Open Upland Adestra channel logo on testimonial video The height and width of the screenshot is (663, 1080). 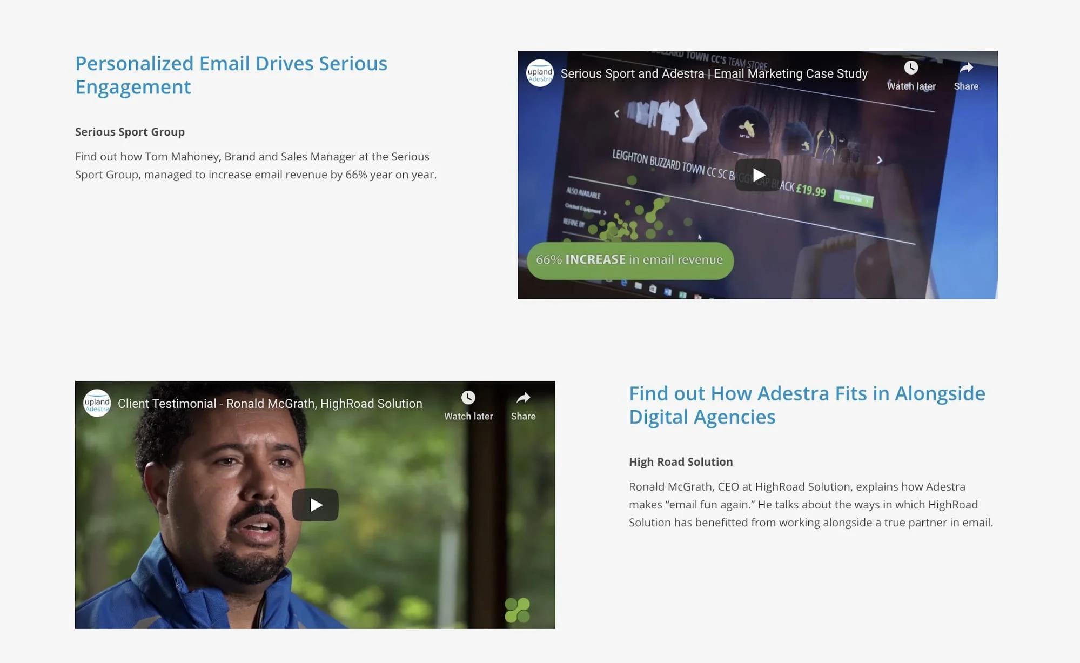97,404
